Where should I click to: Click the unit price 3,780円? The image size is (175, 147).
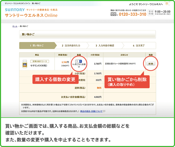(x=65, y=62)
